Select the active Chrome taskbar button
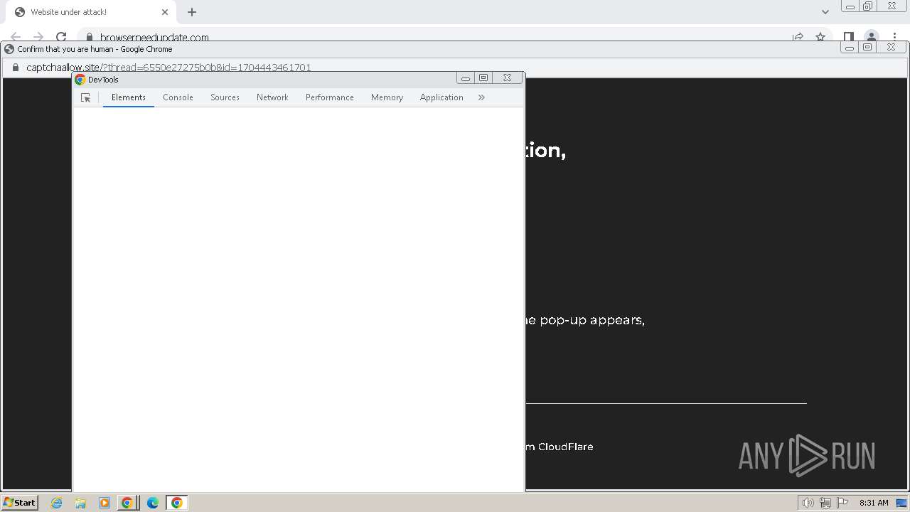910x512 pixels. tap(177, 503)
